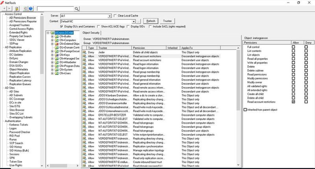The image size is (315, 169).
Task: Open Kerberos Tickets in sidebar
Action: pyautogui.click(x=19, y=125)
